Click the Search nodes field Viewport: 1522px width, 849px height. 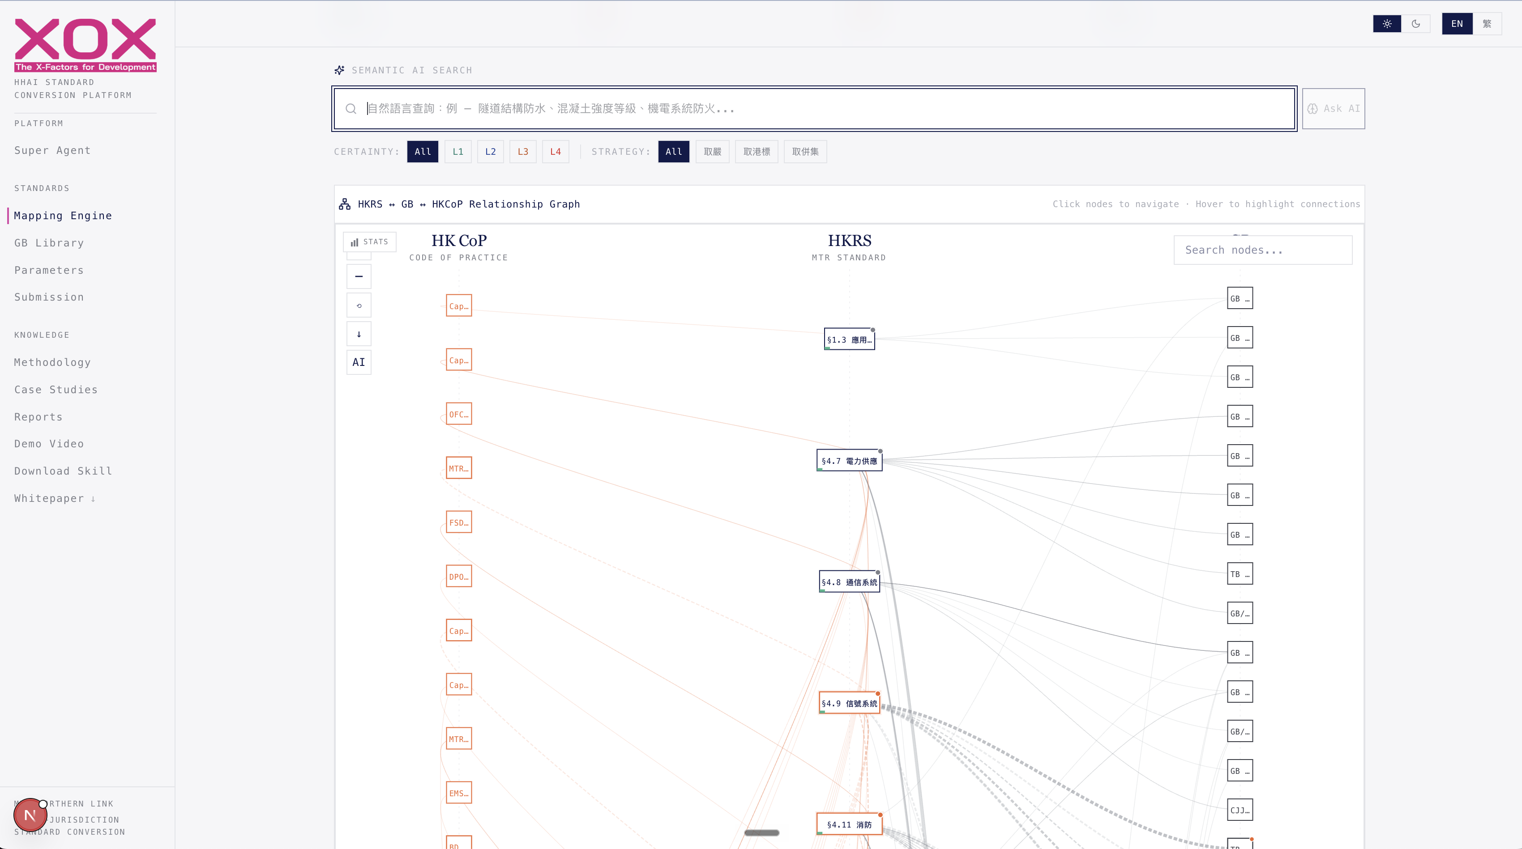click(x=1263, y=250)
